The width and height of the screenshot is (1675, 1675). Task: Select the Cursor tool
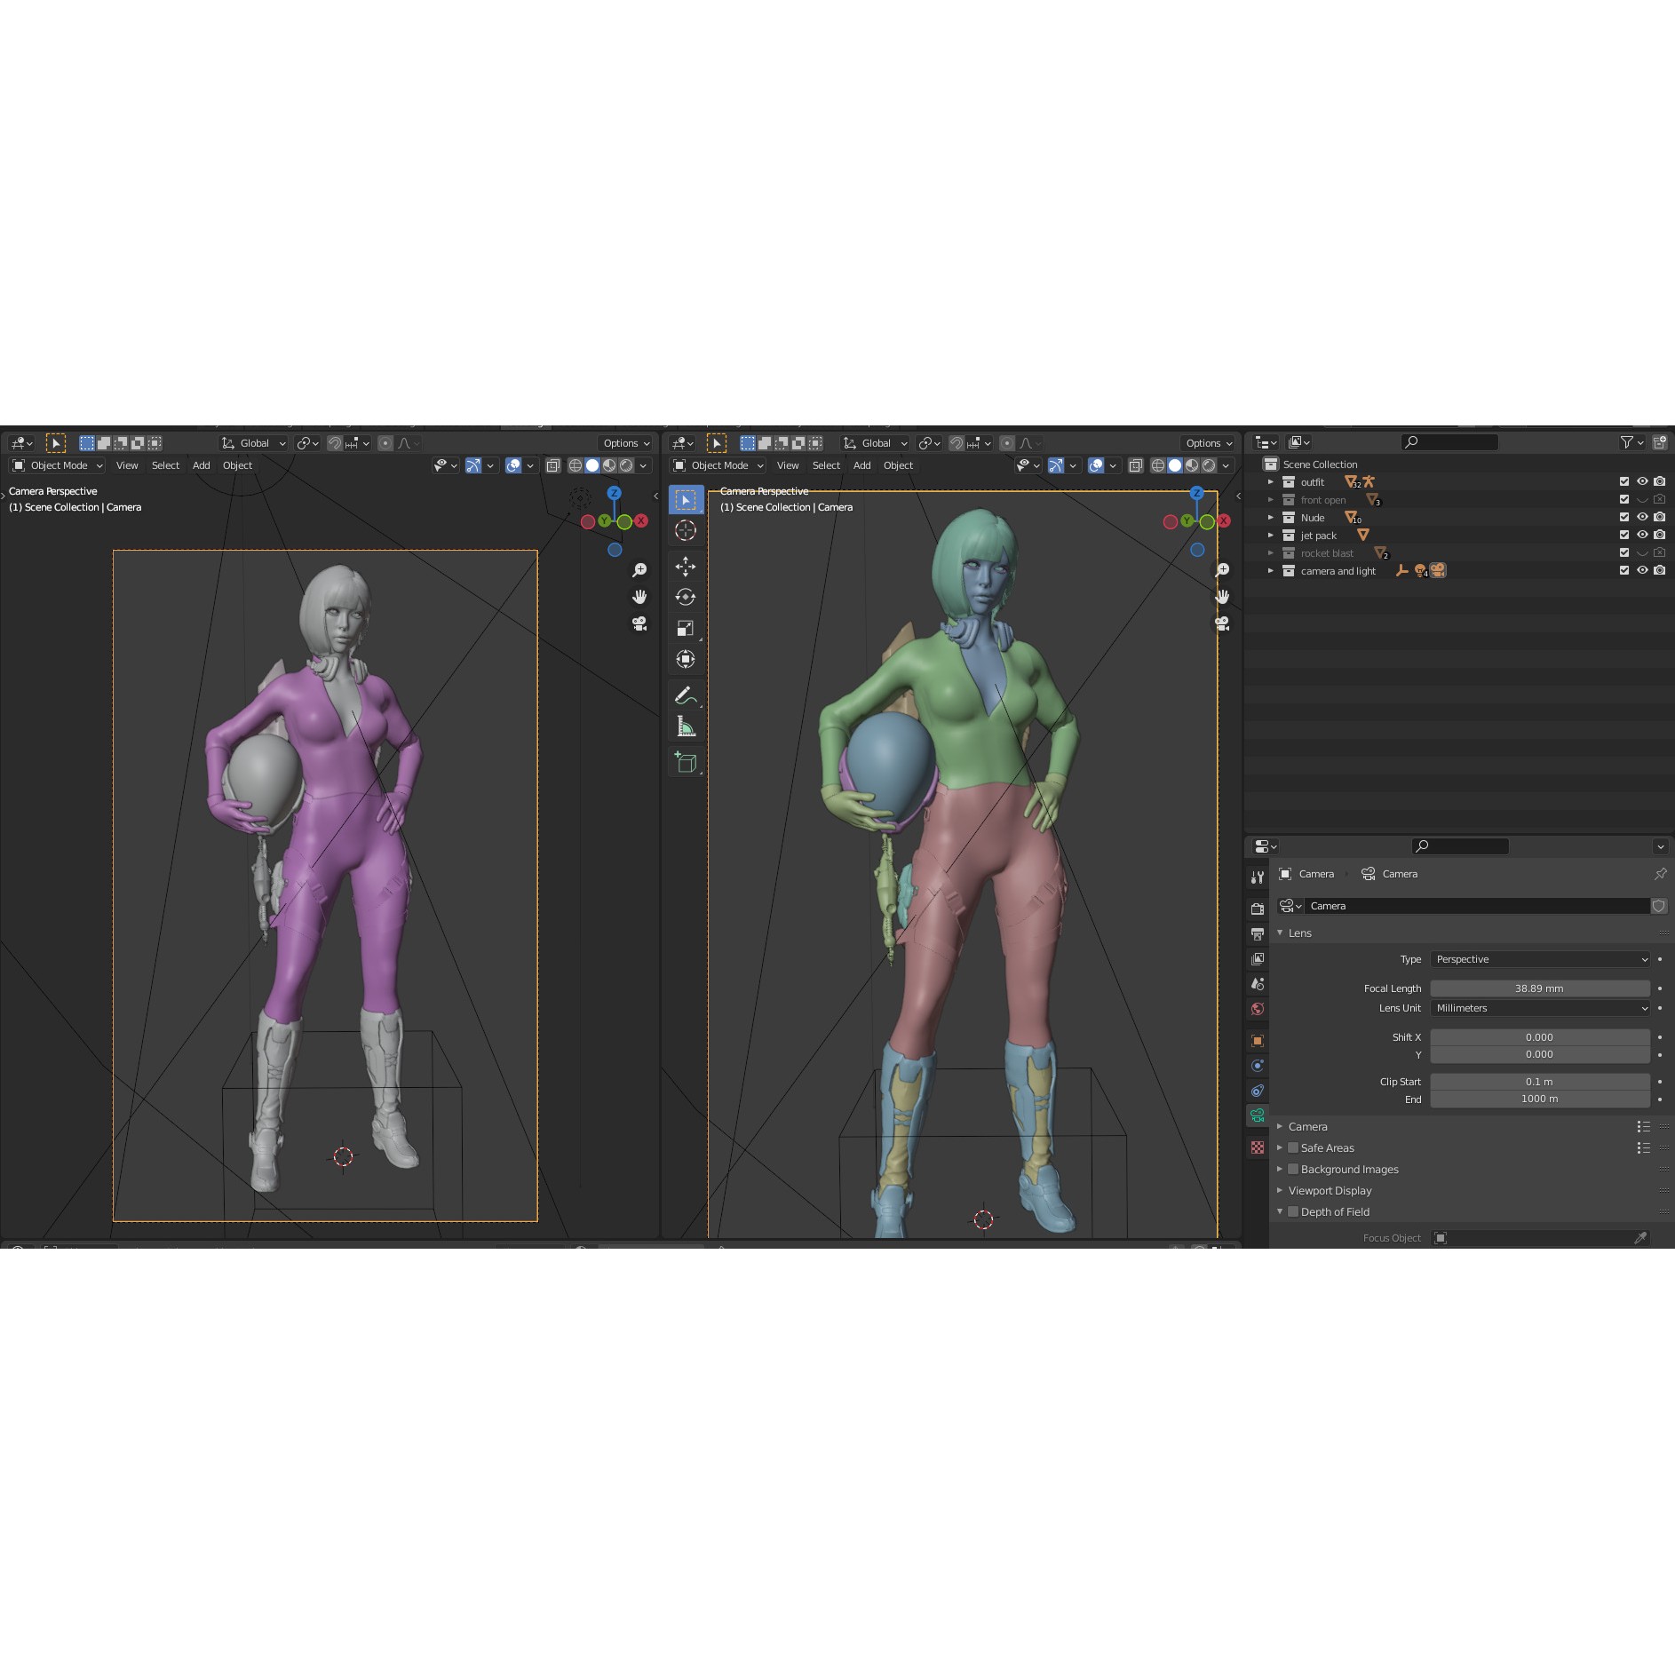pyautogui.click(x=686, y=530)
